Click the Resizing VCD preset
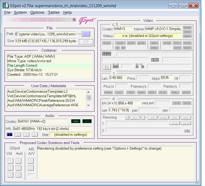Screen dimensions: 205x186 (152, 118)
